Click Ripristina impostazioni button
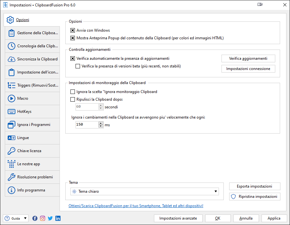This screenshot has height=225, width=290. pyautogui.click(x=254, y=197)
